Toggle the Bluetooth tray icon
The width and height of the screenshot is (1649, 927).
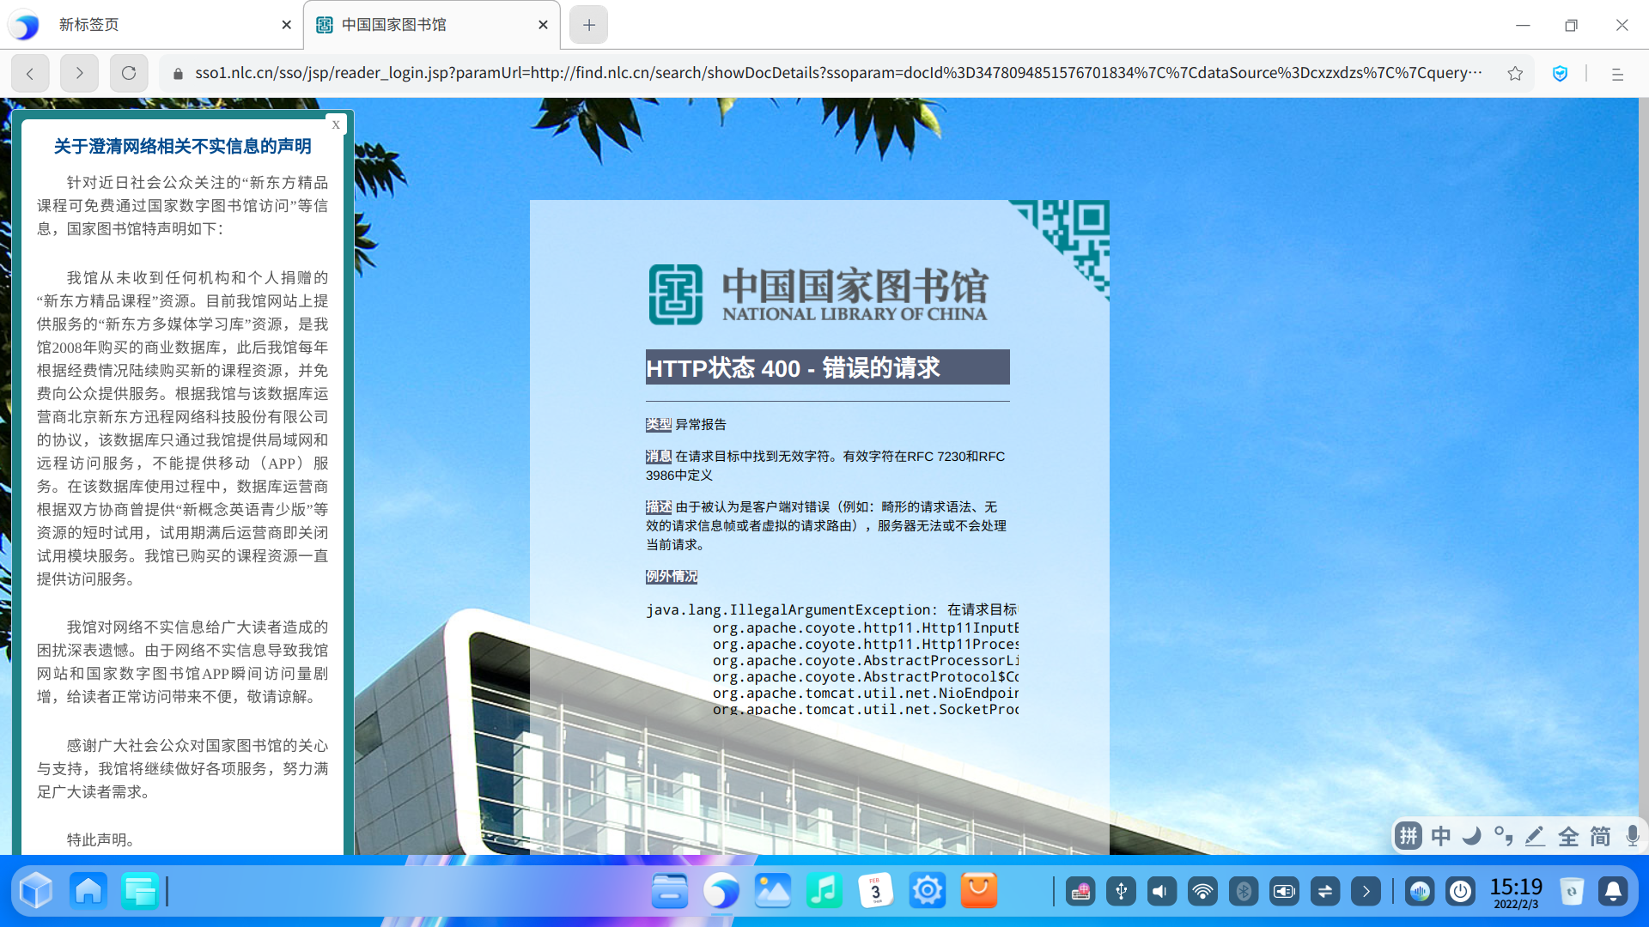pos(1243,892)
